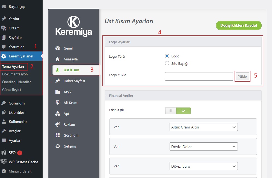Click Değişiklikleri Kaydet green button
272x178 pixels.
tap(239, 25)
